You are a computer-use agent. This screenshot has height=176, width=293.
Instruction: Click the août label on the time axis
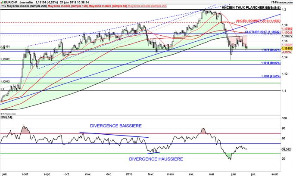(x=25, y=174)
